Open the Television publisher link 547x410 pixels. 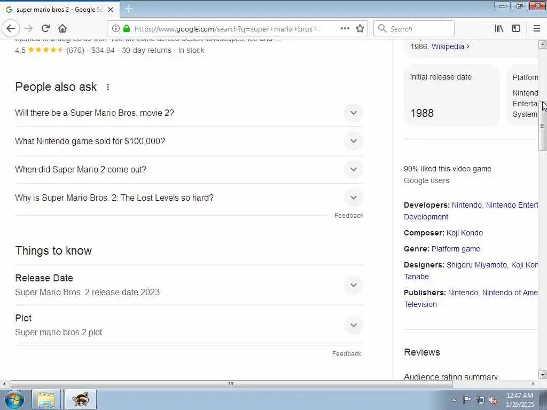pos(420,304)
